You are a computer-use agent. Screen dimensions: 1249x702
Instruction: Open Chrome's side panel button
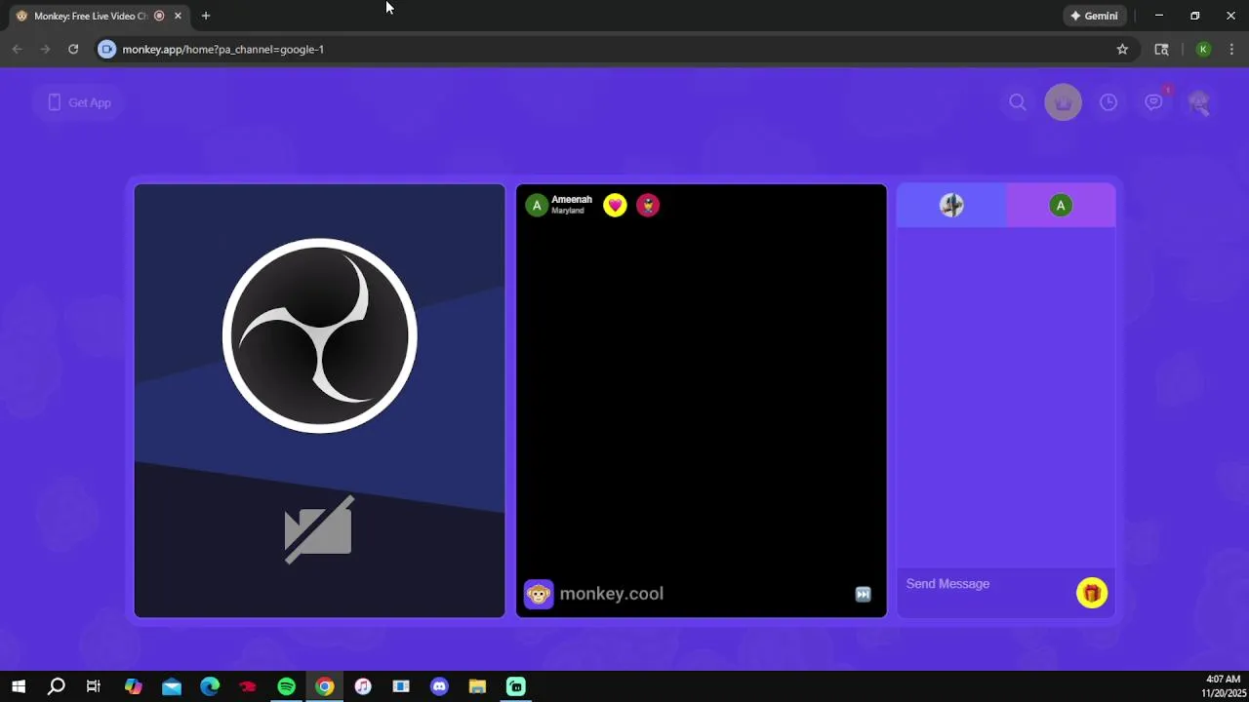[1161, 49]
